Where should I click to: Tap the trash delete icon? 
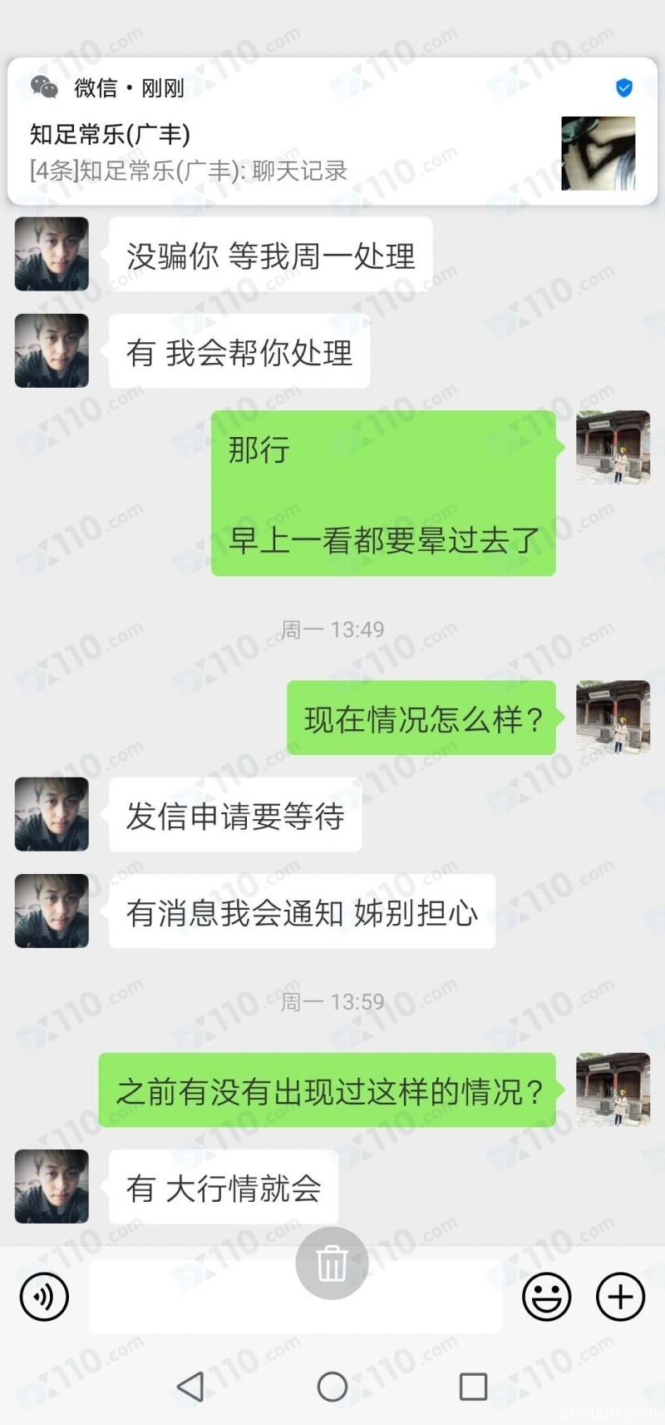332,1263
